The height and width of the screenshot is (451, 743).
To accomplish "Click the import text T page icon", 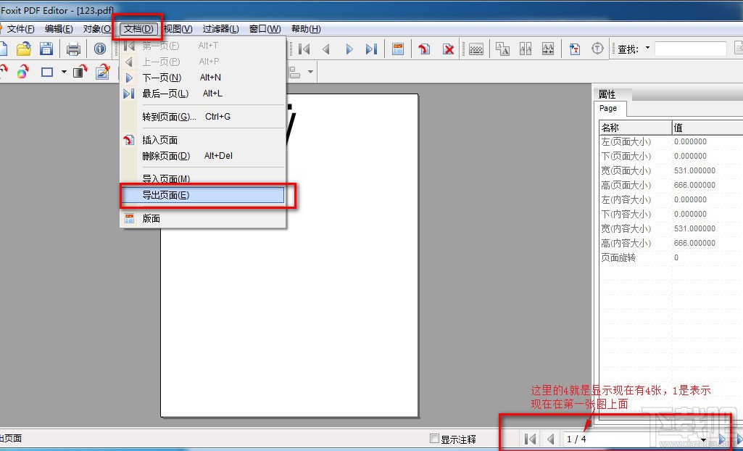I will pos(575,49).
